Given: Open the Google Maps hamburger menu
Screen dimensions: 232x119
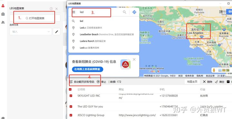Looking at the screenshot, I should tap(73, 12).
